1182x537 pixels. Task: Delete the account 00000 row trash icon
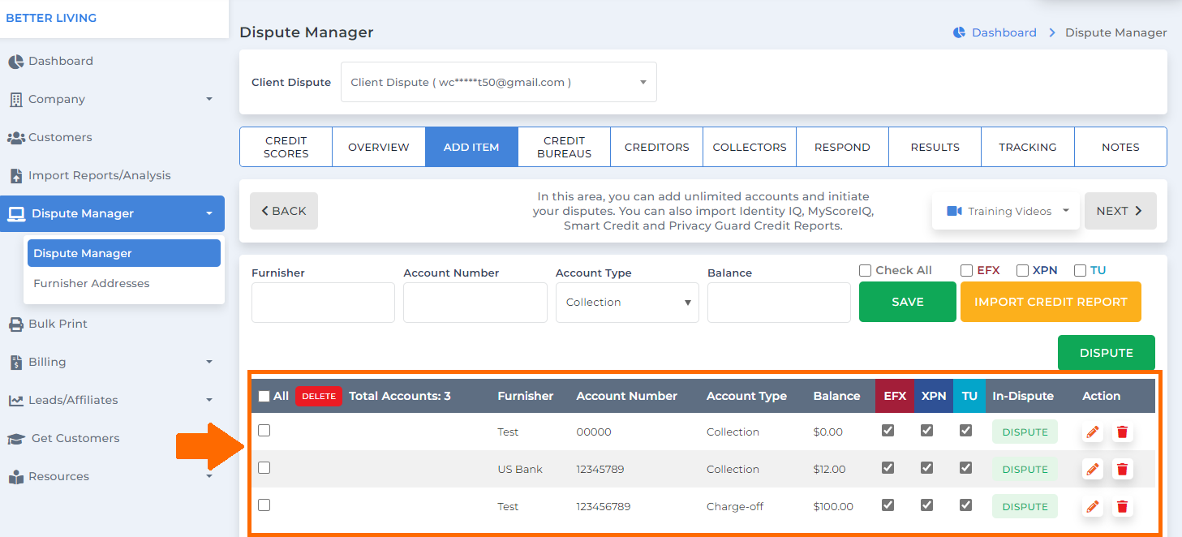click(x=1122, y=432)
